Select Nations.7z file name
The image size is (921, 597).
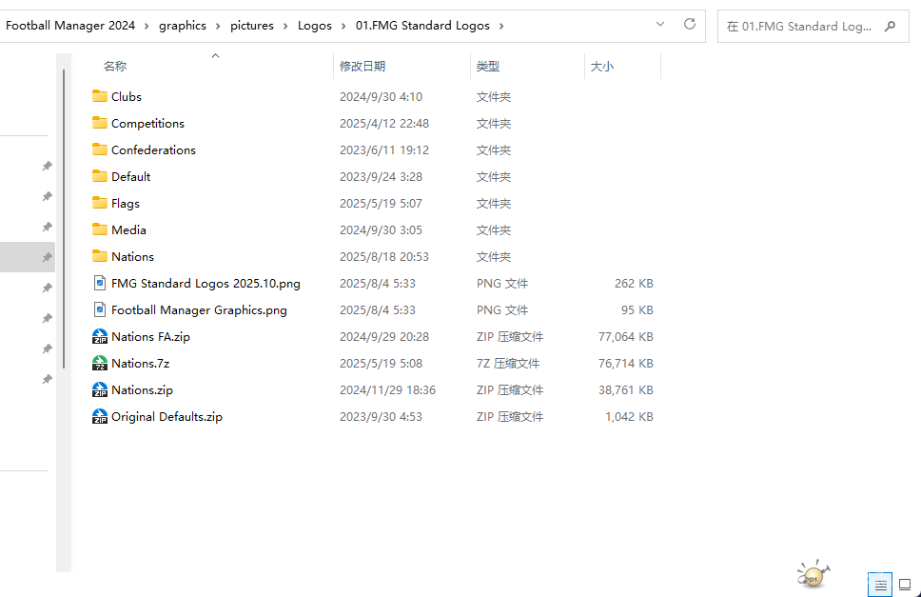pos(141,363)
